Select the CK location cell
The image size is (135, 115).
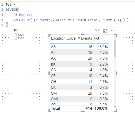tap(53, 87)
